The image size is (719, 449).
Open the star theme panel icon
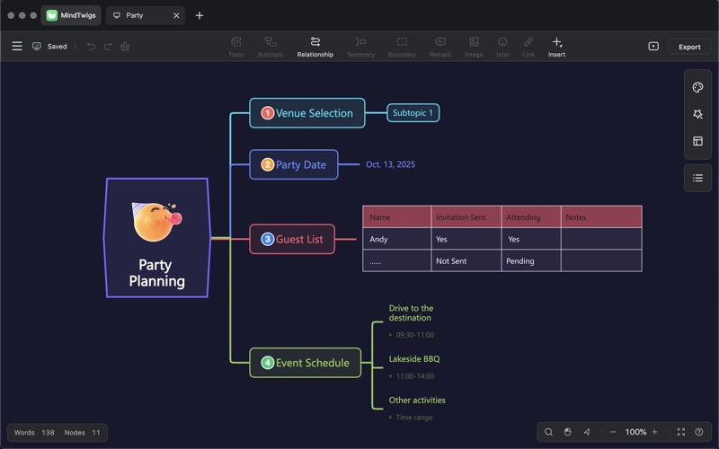click(x=698, y=114)
